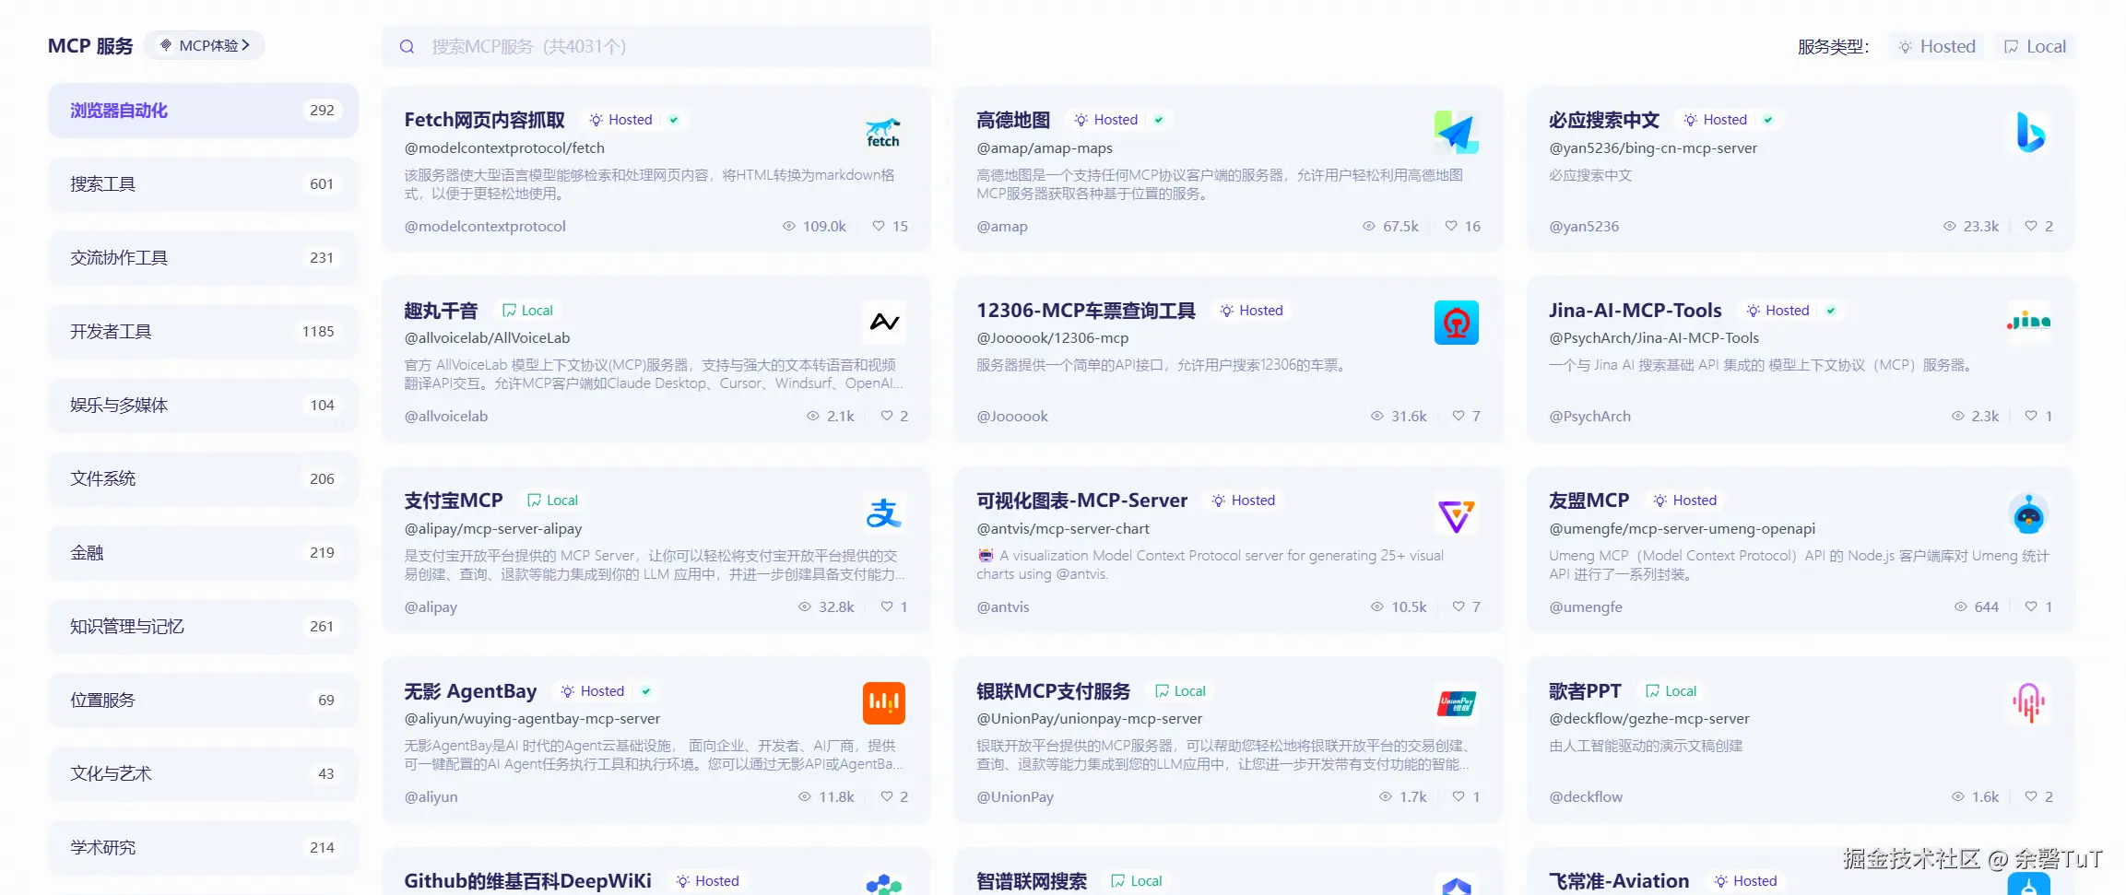
Task: Like the 12306-MCP车票查询工具 card
Action: (1459, 416)
